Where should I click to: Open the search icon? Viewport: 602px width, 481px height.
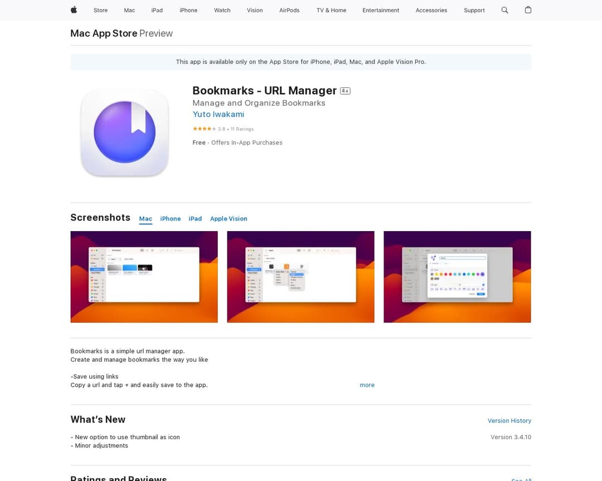click(504, 10)
